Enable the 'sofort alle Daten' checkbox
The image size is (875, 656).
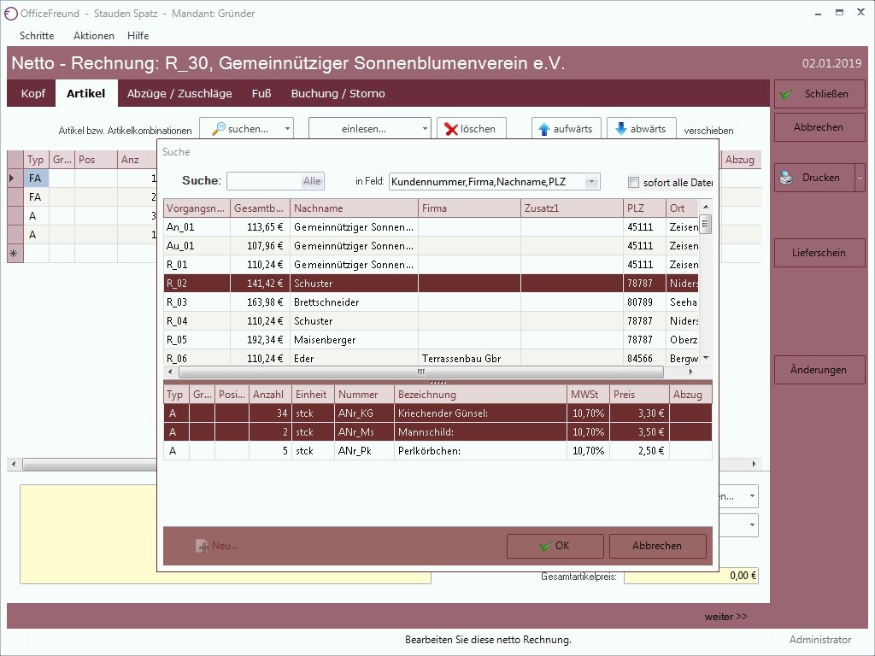point(633,183)
